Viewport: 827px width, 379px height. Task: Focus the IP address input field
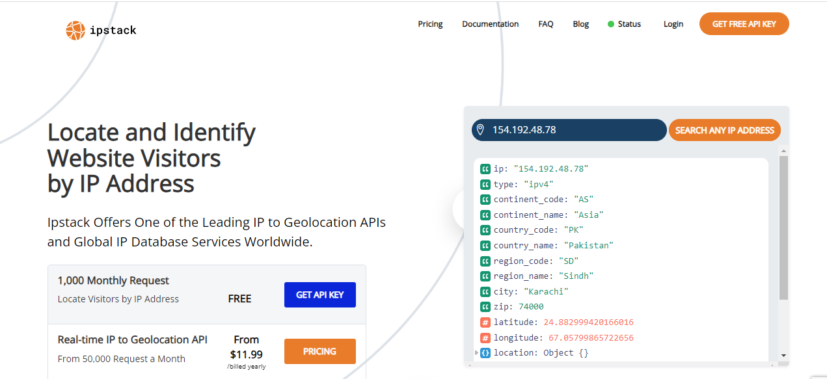pyautogui.click(x=569, y=130)
